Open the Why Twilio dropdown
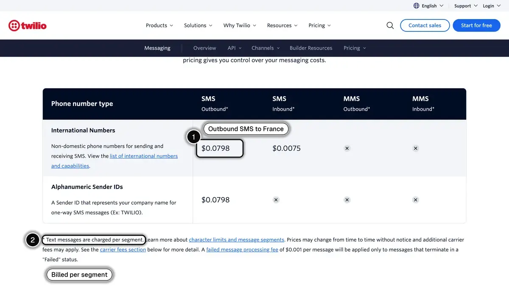Screen dimensions: 509x286 click(240, 25)
